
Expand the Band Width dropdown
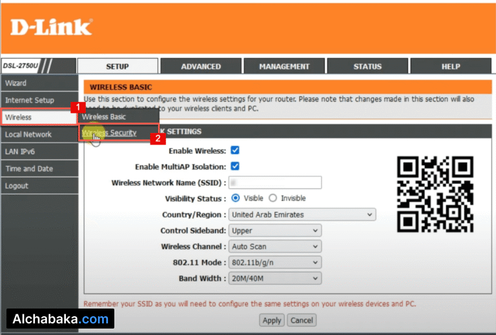[275, 278]
